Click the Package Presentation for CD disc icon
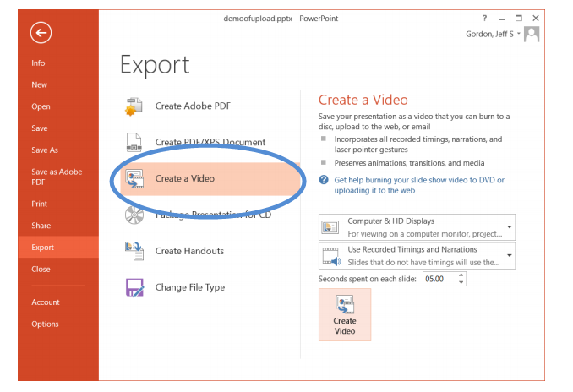This screenshot has height=392, width=573. tap(134, 215)
